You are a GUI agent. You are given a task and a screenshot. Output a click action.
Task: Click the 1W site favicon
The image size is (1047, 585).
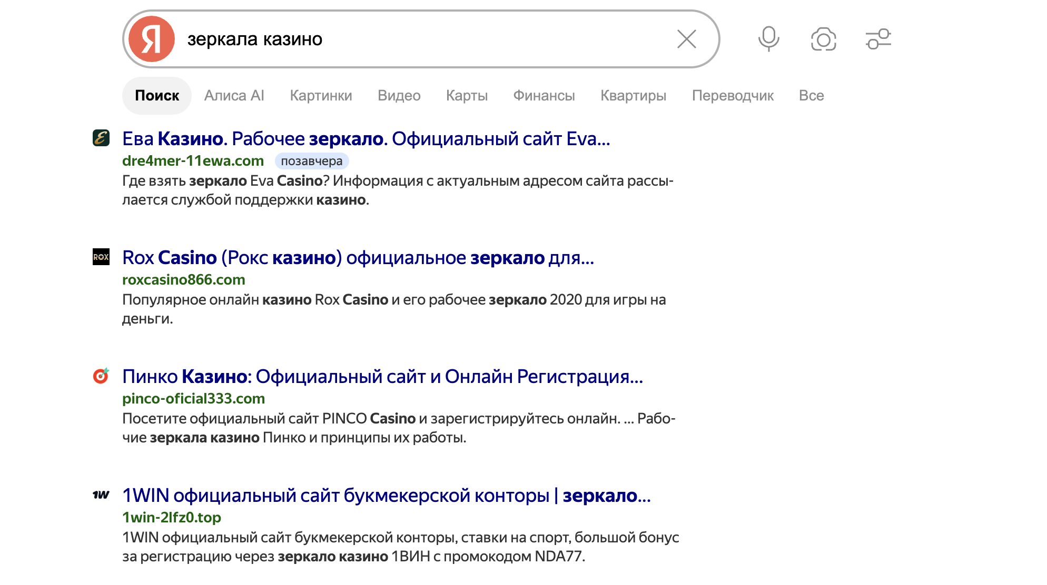(x=101, y=495)
